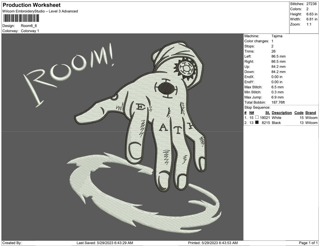Screen dimensions: 320x246
Task: Click the N# column header
Action: pyautogui.click(x=251, y=113)
